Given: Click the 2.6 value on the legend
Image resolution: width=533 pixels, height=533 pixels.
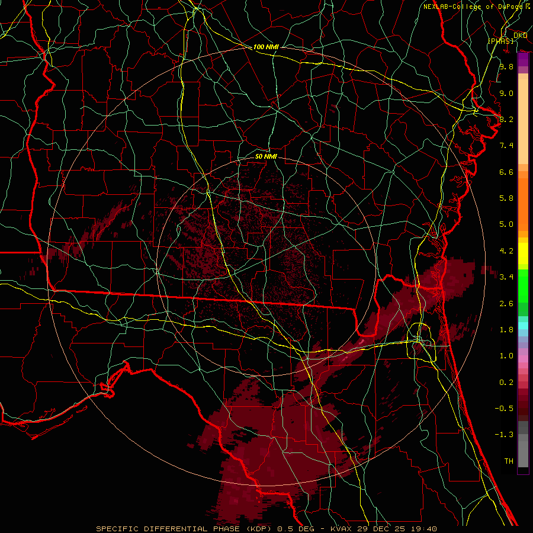Looking at the screenshot, I should click(x=506, y=304).
